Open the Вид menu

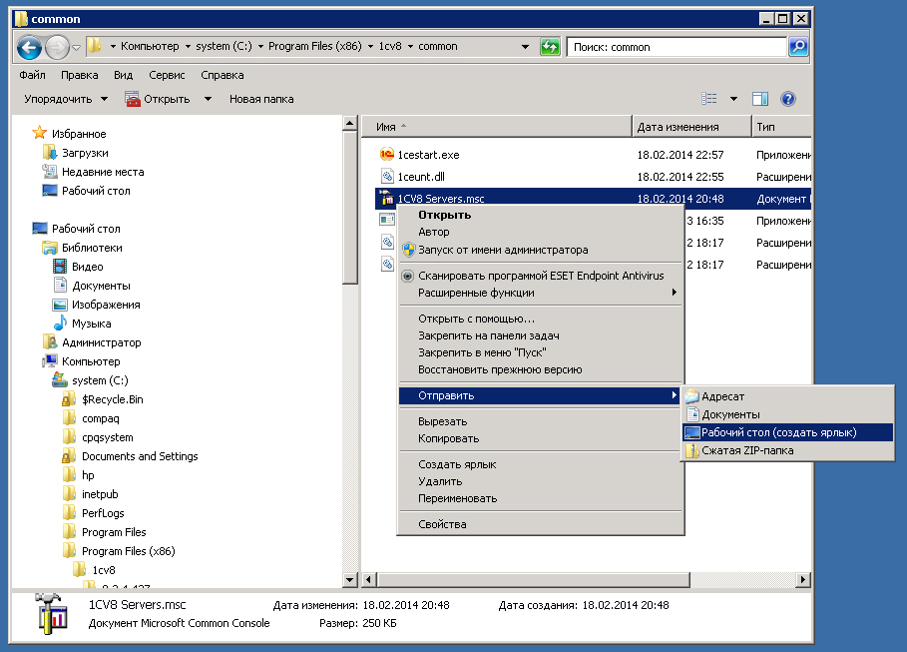point(123,75)
